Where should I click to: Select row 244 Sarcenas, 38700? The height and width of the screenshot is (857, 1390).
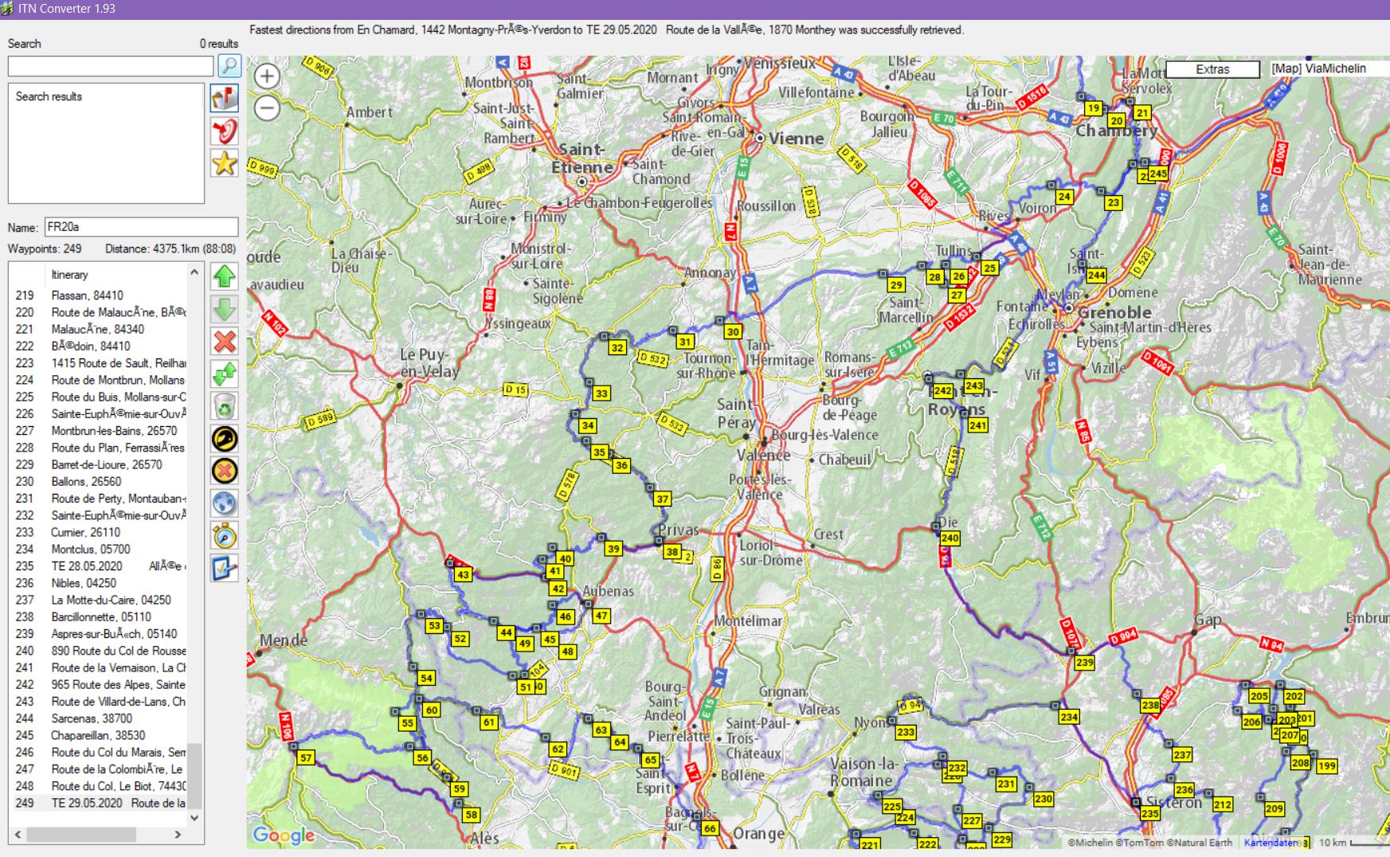coord(100,718)
